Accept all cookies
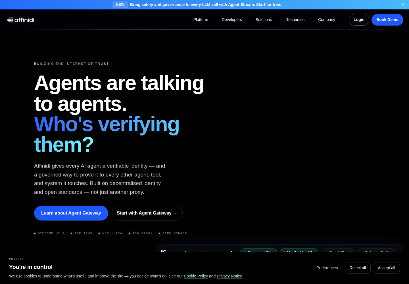The width and height of the screenshot is (409, 284). pyautogui.click(x=386, y=268)
